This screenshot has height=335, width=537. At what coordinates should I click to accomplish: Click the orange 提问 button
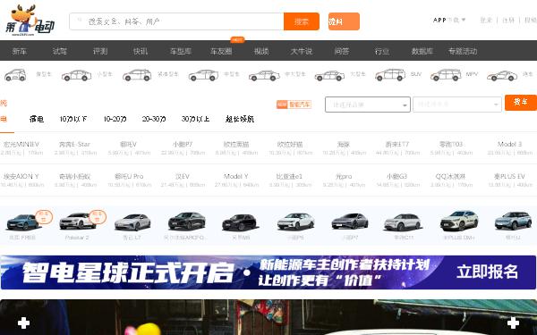coord(344,21)
